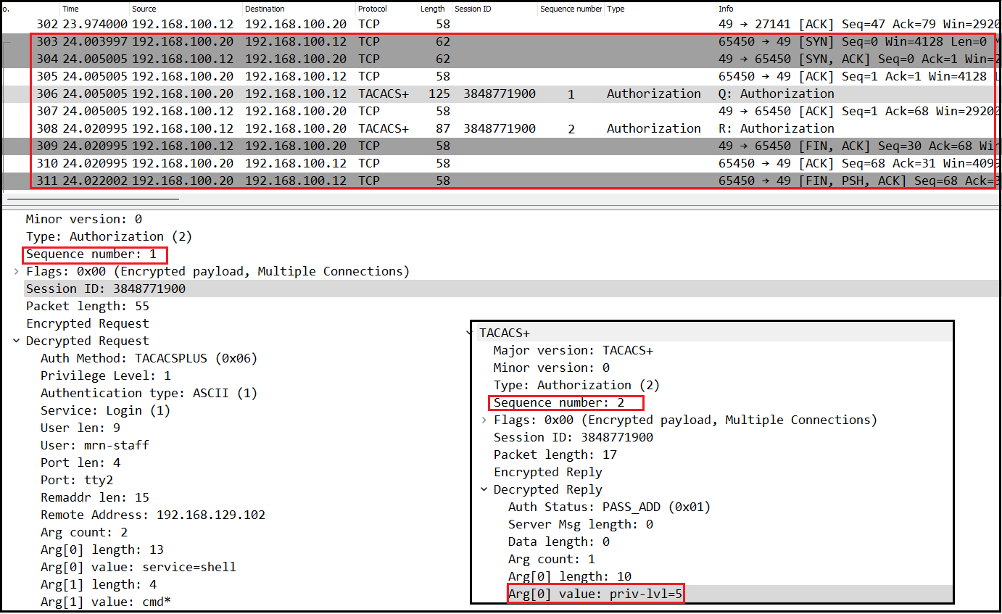Image resolution: width=1002 pixels, height=614 pixels.
Task: Select the User: mrn-staff field
Action: pyautogui.click(x=95, y=446)
